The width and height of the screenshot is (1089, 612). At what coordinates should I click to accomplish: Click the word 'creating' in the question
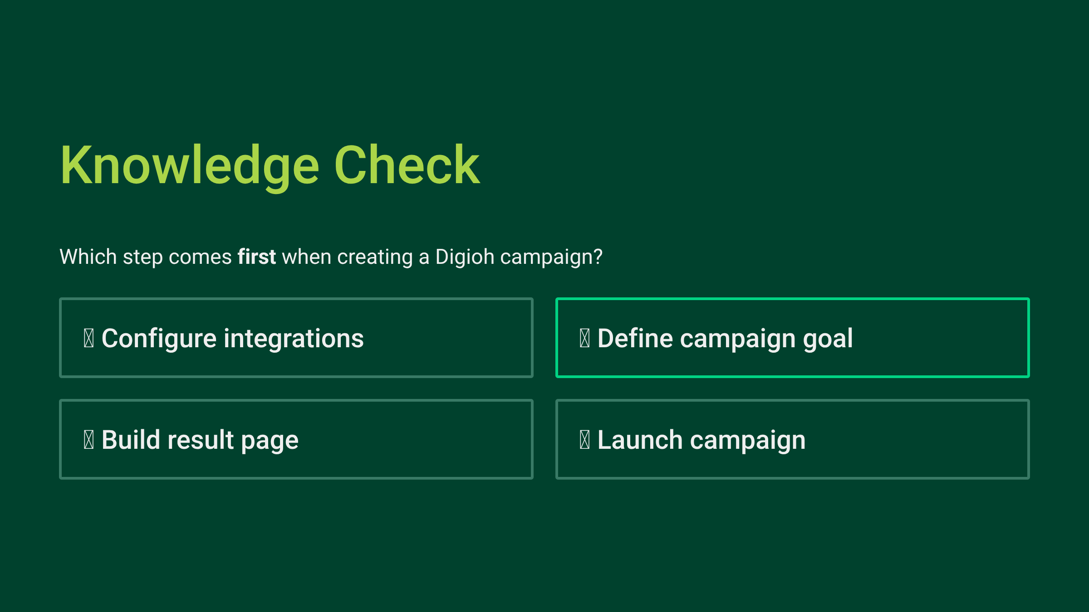375,257
